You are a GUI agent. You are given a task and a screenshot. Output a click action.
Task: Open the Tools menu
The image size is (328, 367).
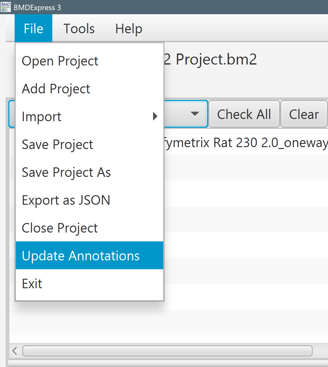79,28
